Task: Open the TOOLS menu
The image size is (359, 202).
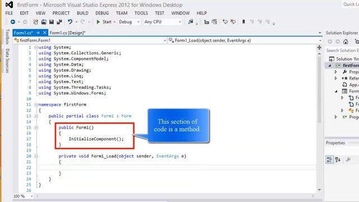Action: click(x=141, y=13)
